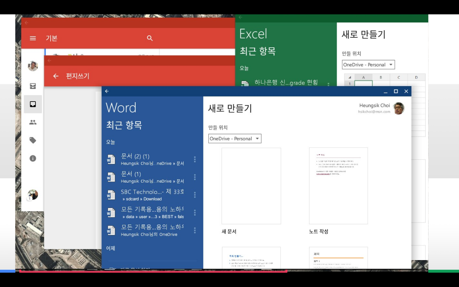The height and width of the screenshot is (287, 459).
Task: Open more options for 문서 (2) (1)
Action: click(195, 159)
